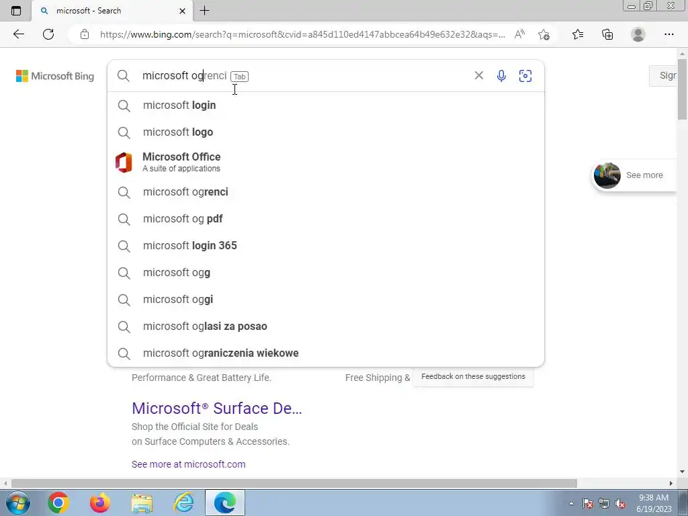Click in the Bing search text field
The width and height of the screenshot is (688, 516).
click(303, 75)
